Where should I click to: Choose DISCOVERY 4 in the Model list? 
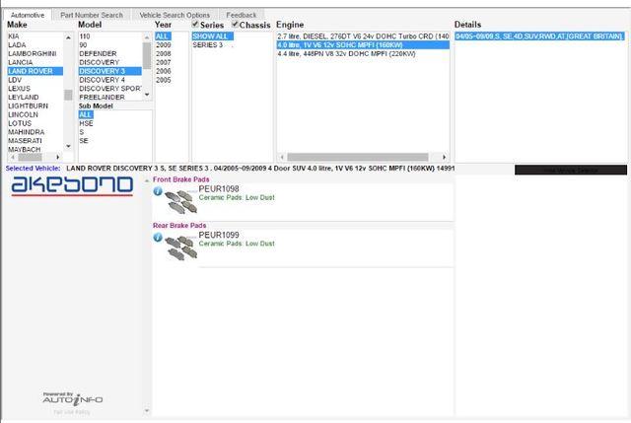102,80
